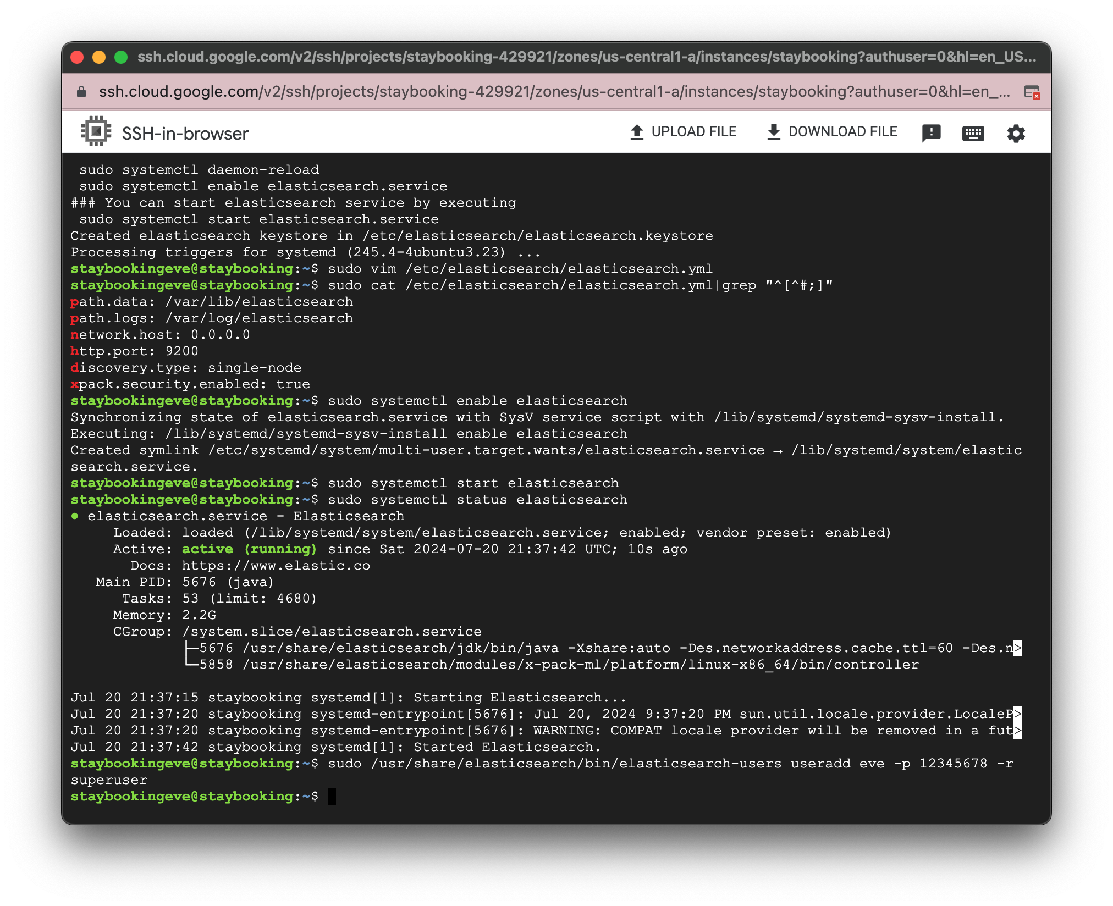Screen dimensions: 1113x906
Task: Click the xpack.security.enabled true setting
Action: 190,384
